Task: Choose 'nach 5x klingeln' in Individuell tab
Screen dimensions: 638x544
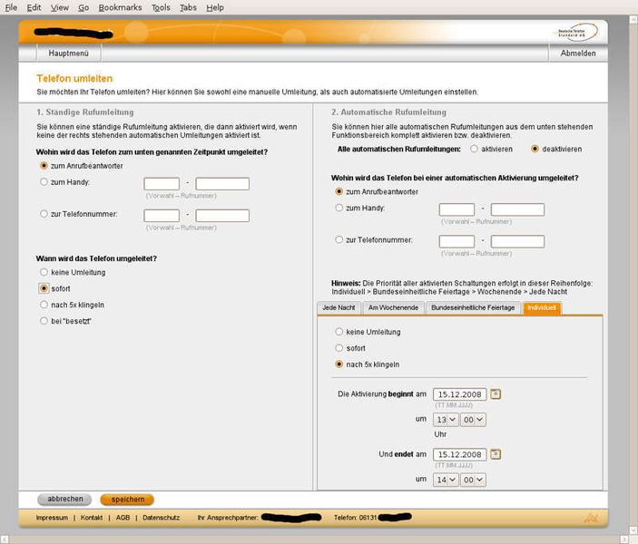Action: coord(339,364)
